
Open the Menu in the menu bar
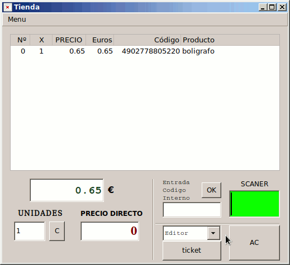point(17,20)
